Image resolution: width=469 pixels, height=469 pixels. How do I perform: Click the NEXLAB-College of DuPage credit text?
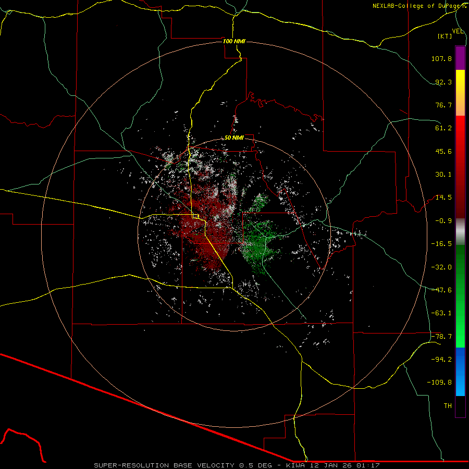point(417,6)
